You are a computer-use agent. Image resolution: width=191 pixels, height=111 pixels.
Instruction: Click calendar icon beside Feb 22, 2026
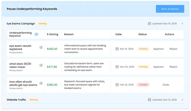pos(117,85)
